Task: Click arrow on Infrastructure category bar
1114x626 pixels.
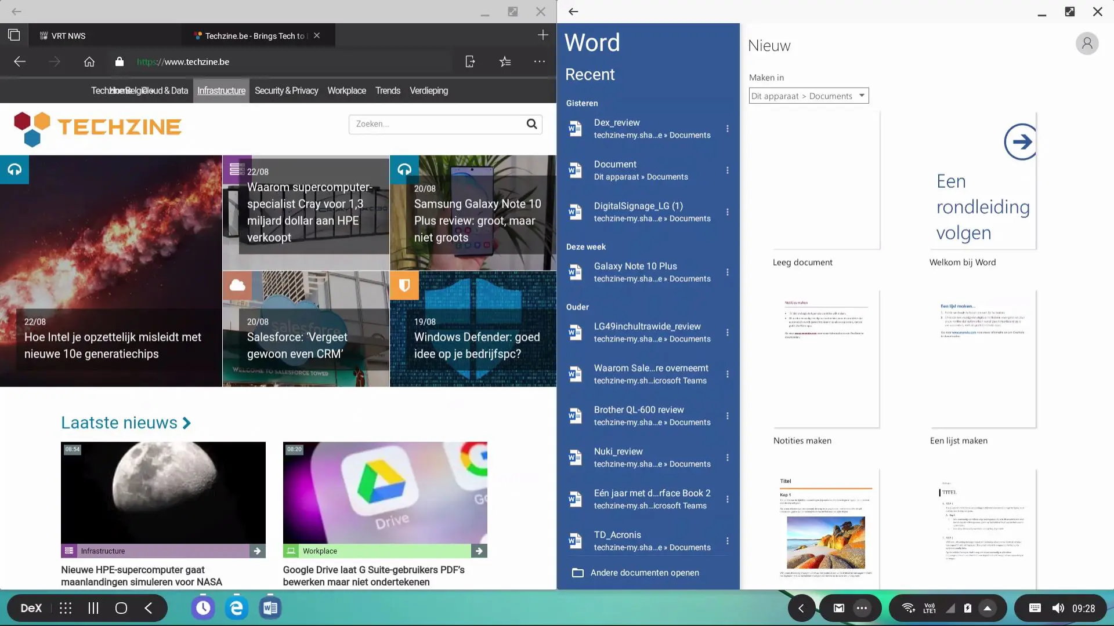Action: [257, 551]
